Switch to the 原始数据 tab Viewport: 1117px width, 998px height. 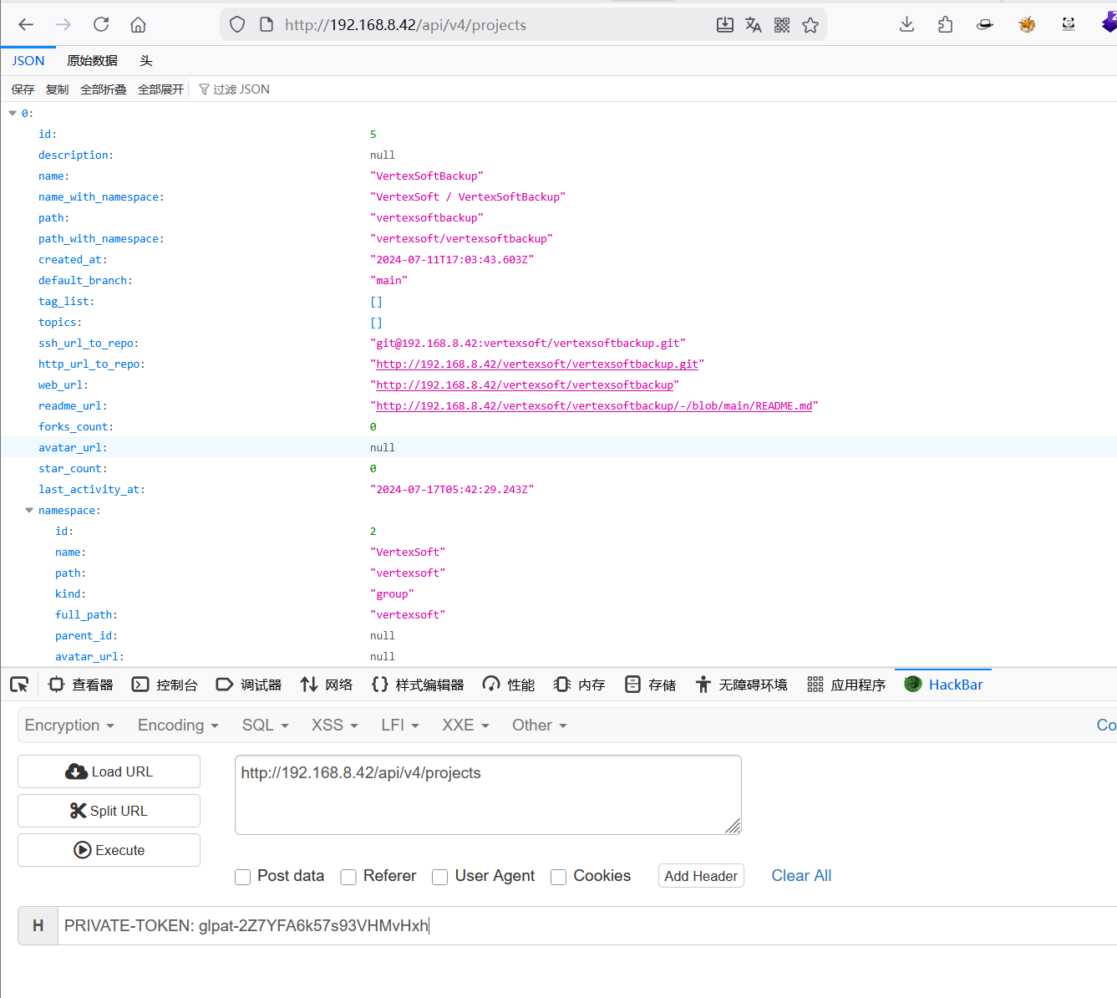pyautogui.click(x=92, y=61)
